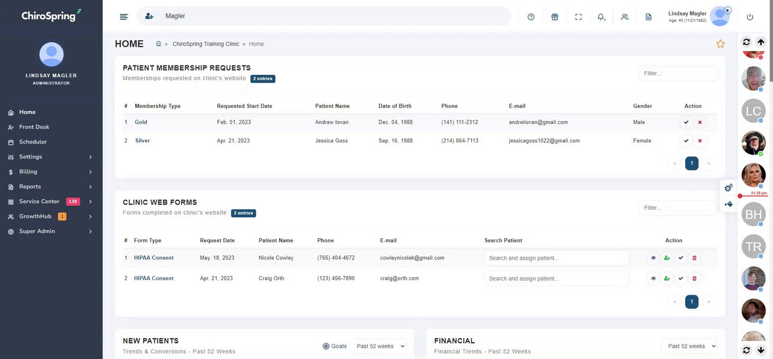Click the membership requests Filter field

point(678,73)
